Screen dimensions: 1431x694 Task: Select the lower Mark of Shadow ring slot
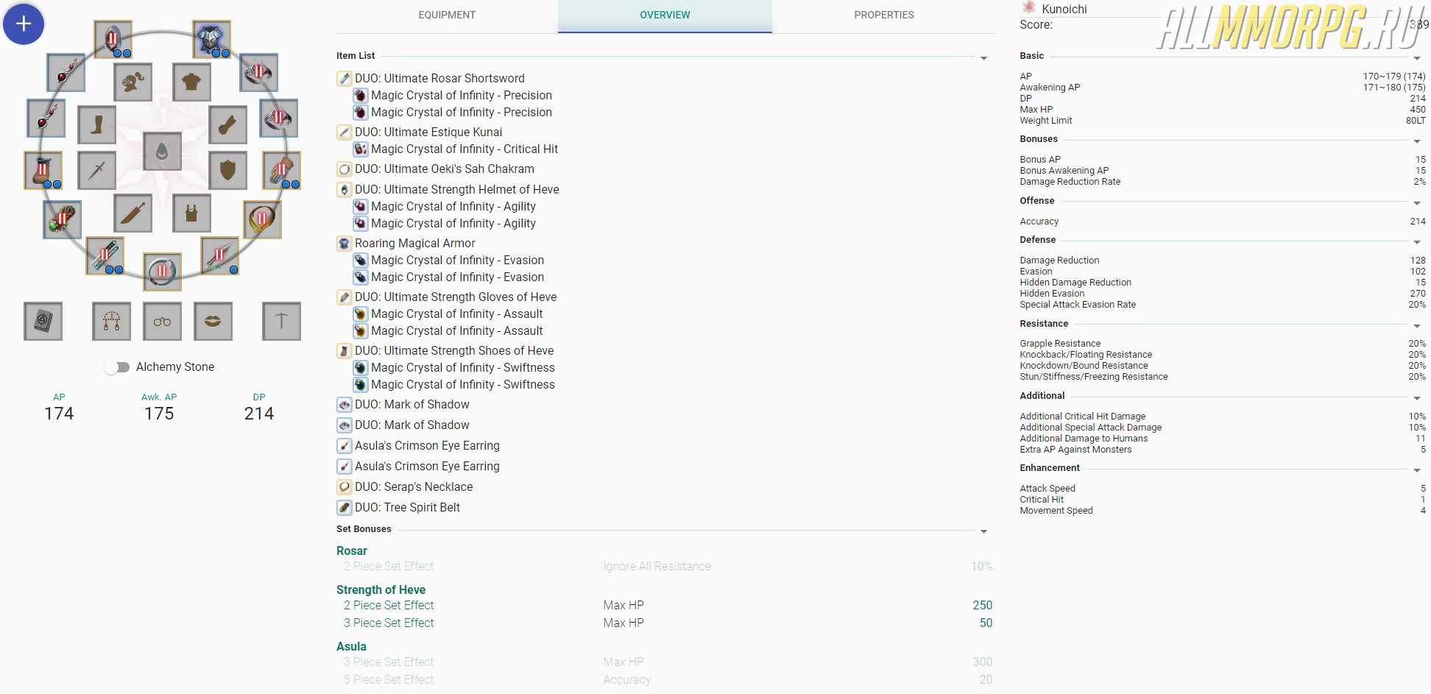(x=279, y=118)
